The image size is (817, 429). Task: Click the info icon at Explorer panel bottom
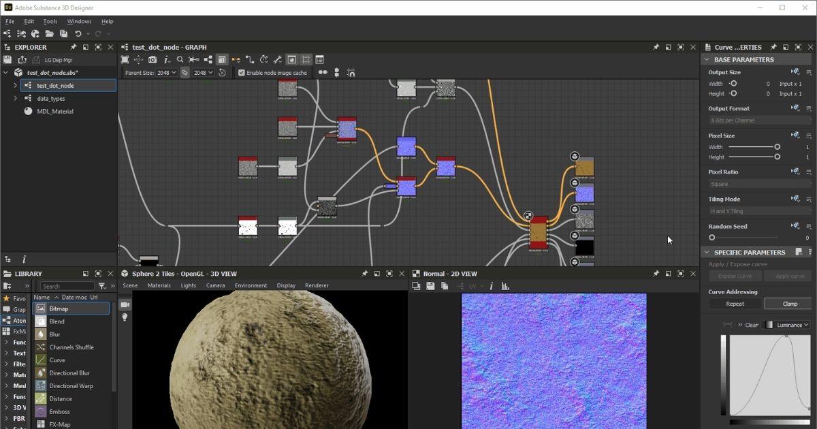pos(24,259)
